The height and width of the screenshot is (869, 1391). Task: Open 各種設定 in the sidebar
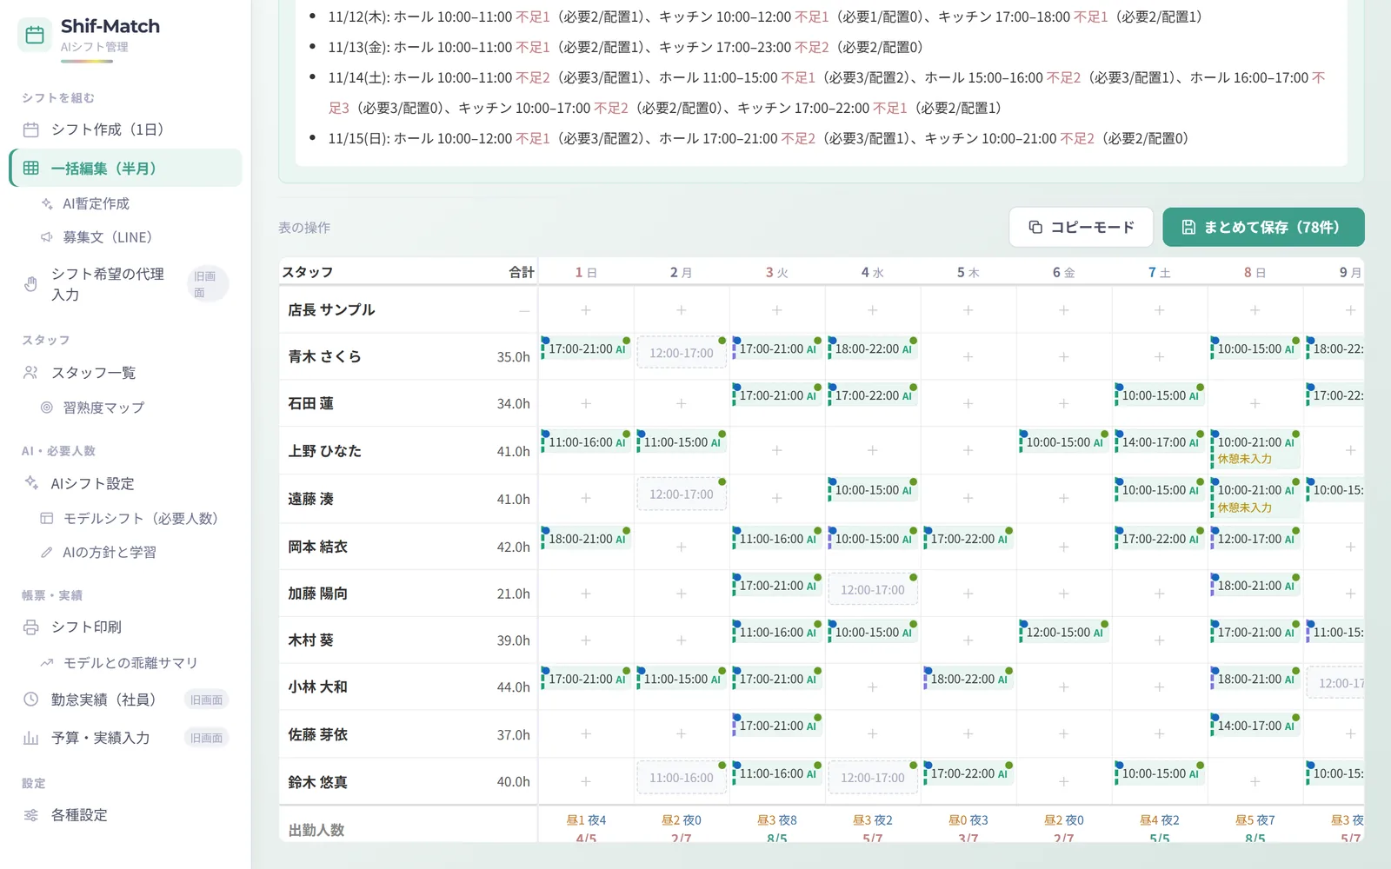pyautogui.click(x=125, y=815)
